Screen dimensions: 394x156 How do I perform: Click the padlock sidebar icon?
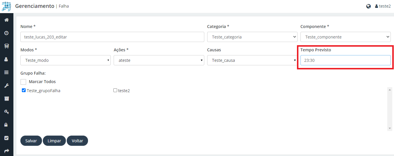pos(6,125)
